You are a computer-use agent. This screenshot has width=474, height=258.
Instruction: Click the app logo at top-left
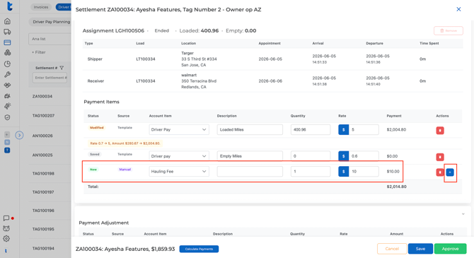coord(10,6)
